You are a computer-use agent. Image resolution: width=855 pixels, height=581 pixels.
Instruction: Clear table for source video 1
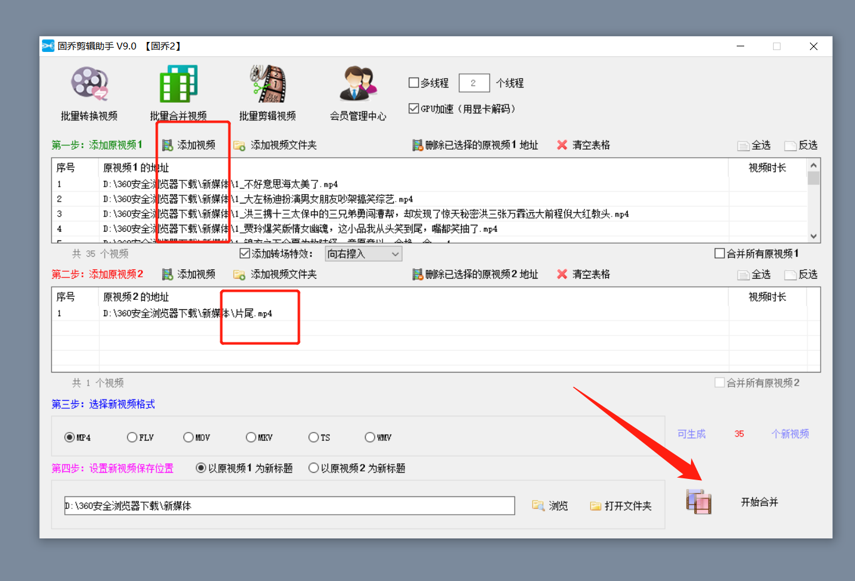coord(583,145)
